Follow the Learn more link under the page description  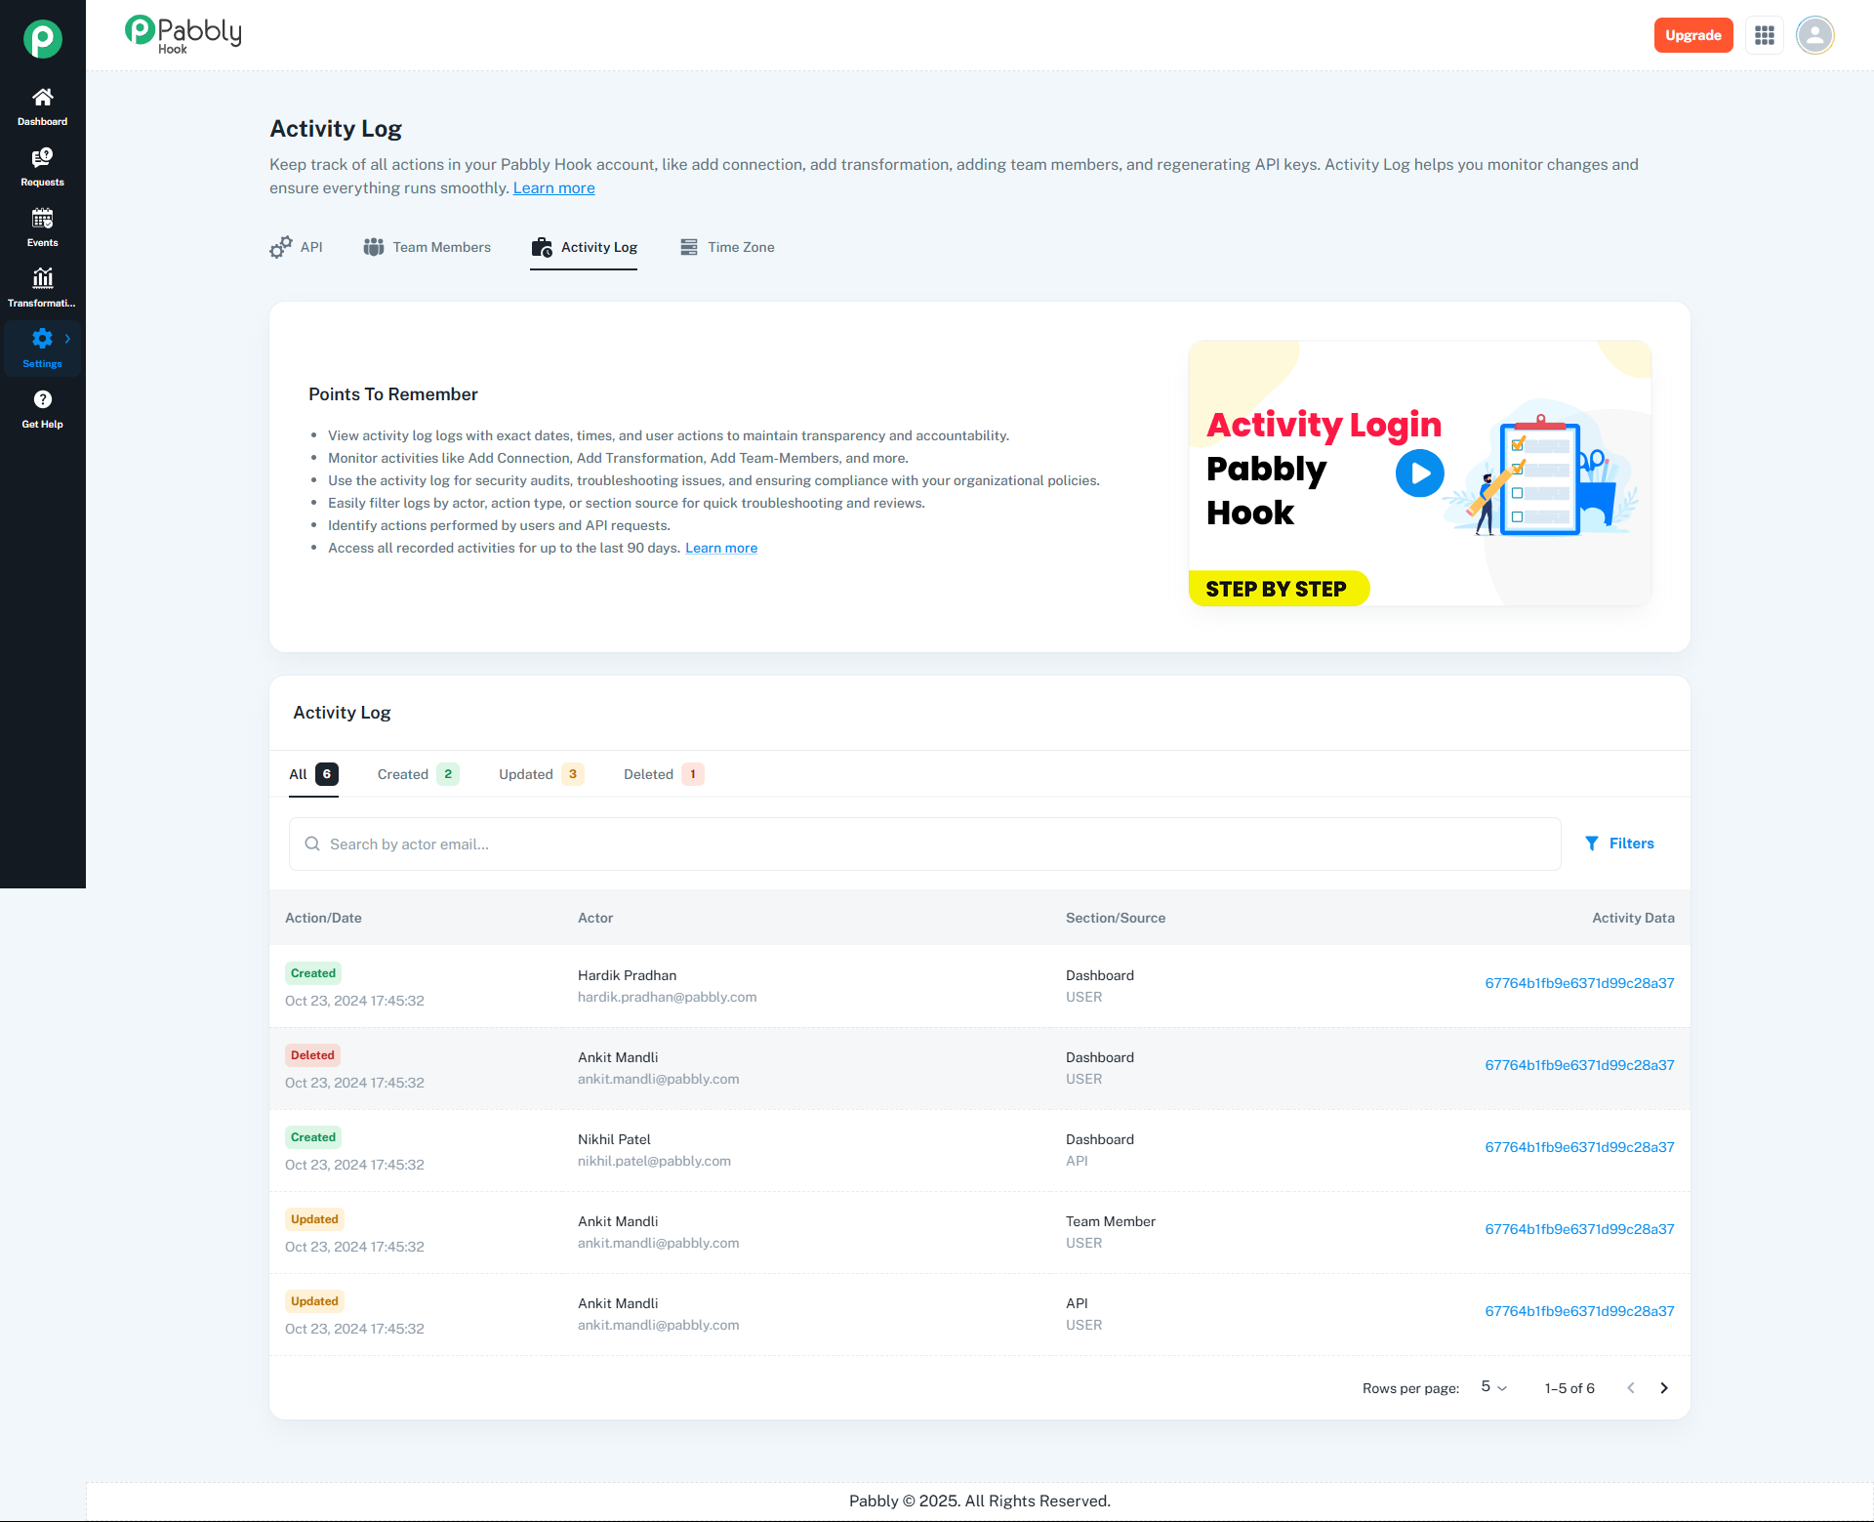[x=554, y=188]
